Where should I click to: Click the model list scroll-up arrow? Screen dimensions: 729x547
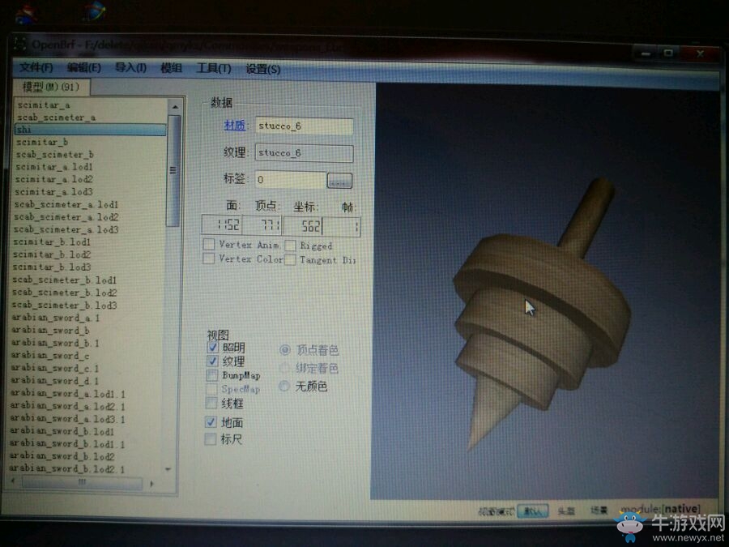pos(175,106)
